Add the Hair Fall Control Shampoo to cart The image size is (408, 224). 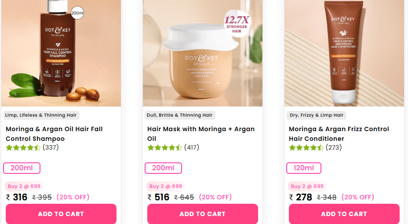[61, 214]
